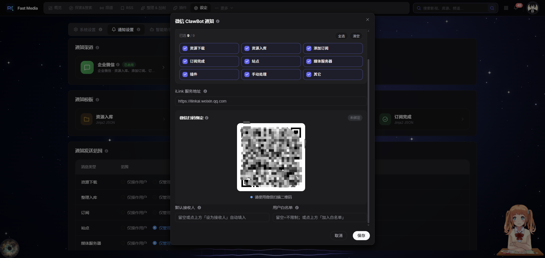
Task: Click info icon beside 通知渠道 heading
Action: point(97,48)
